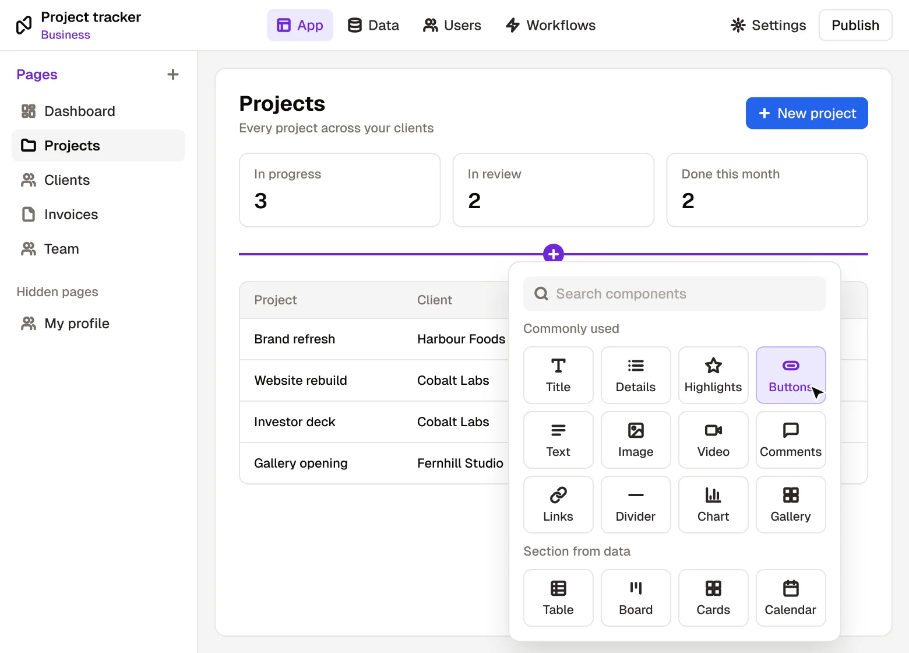Open the Clients page
The height and width of the screenshot is (653, 909).
click(x=98, y=180)
